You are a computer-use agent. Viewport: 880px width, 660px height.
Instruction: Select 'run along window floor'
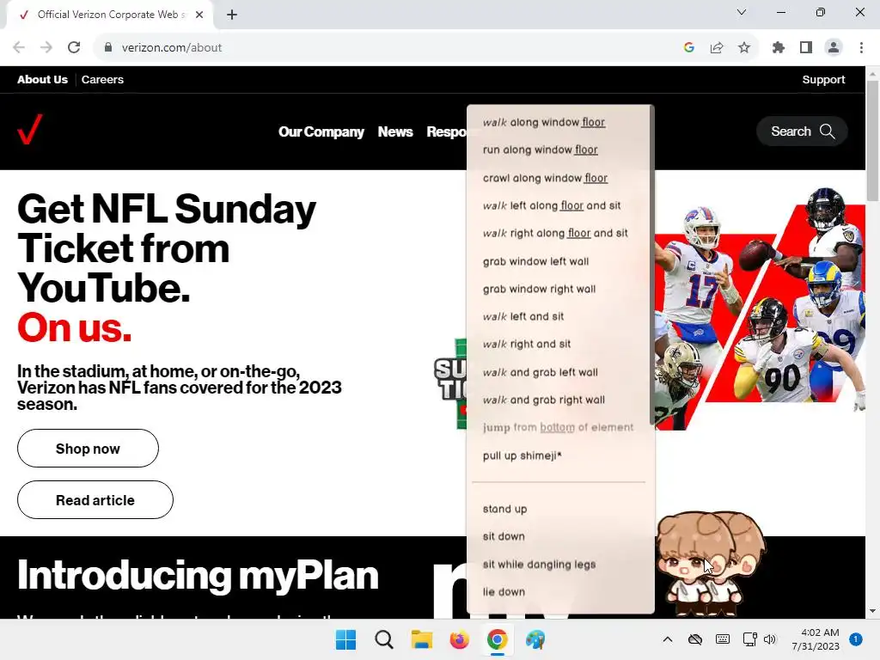click(x=540, y=150)
